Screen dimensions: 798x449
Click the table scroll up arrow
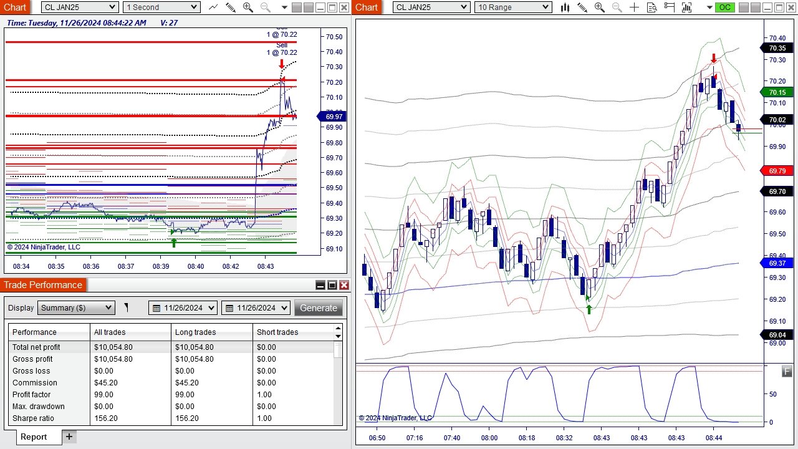click(x=338, y=328)
